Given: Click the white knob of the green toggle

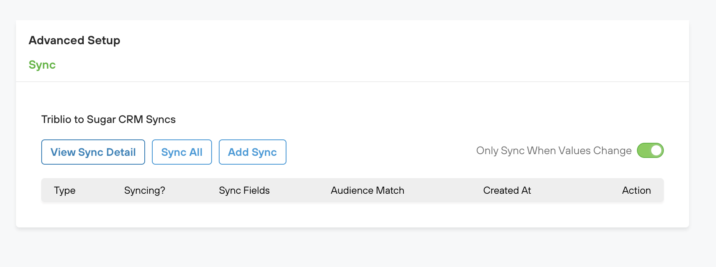Looking at the screenshot, I should pos(656,150).
